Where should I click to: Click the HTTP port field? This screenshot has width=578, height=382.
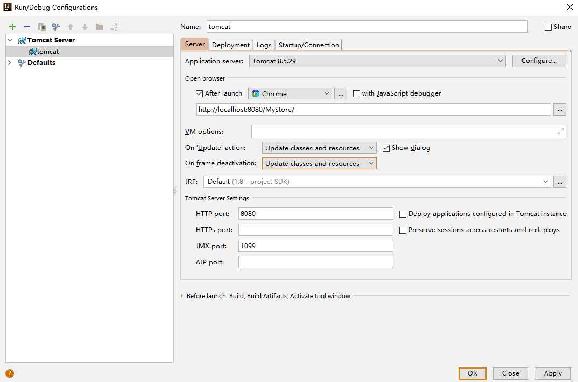[x=315, y=213]
